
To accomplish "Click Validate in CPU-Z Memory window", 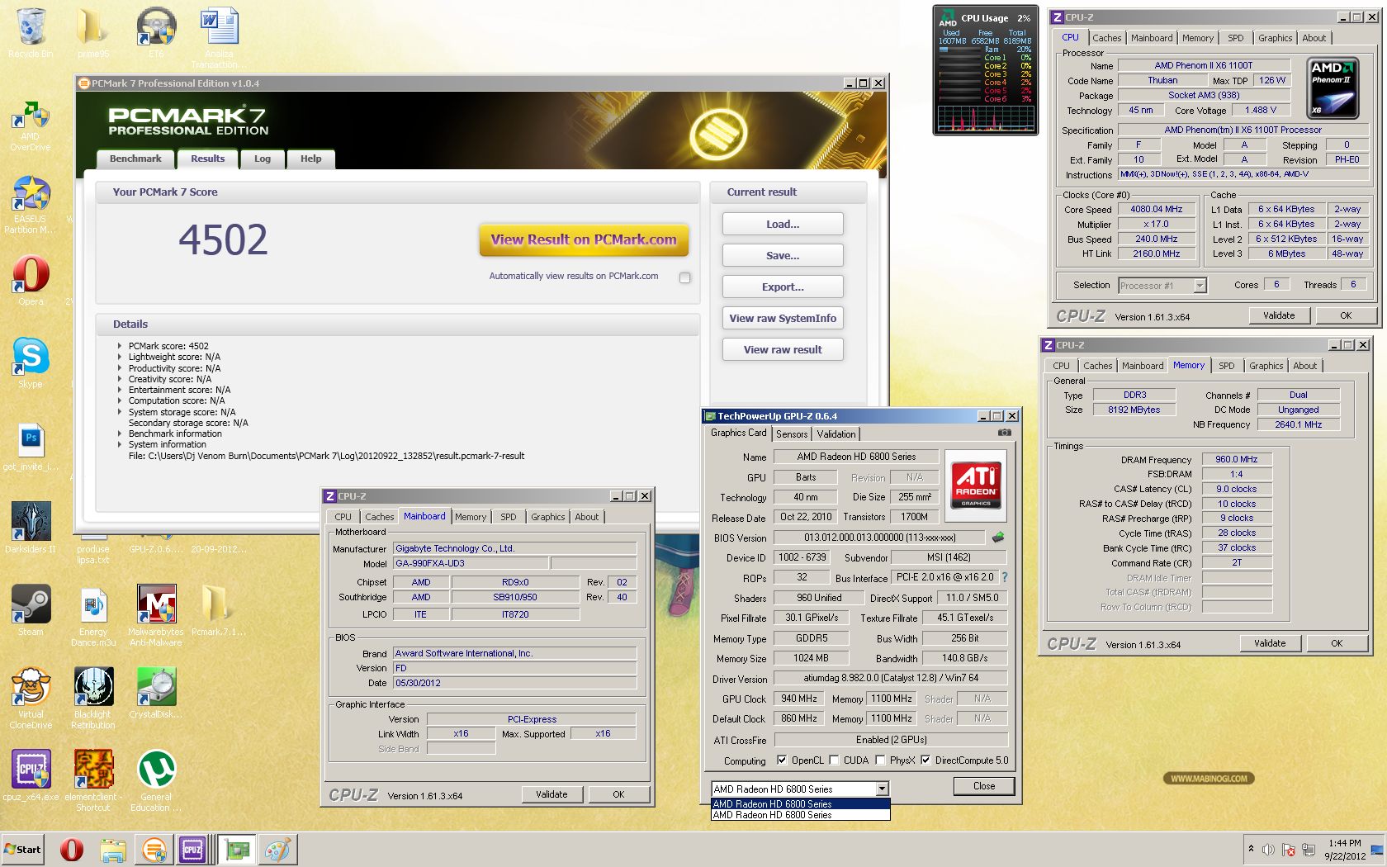I will tap(1270, 643).
